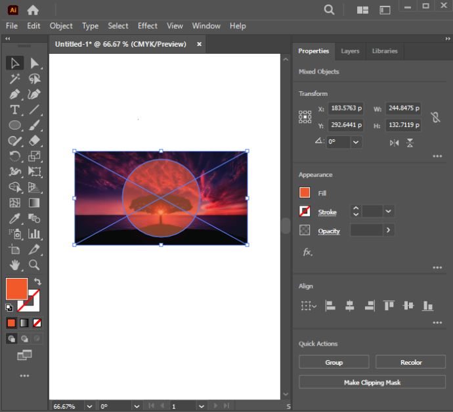Flip selection along vertical axis

[410, 143]
